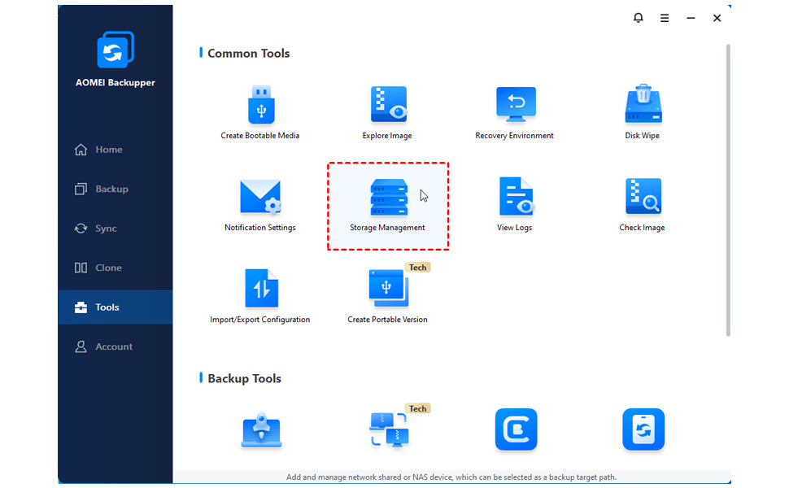The image size is (789, 488).
Task: Open the View Logs tool
Action: [515, 204]
